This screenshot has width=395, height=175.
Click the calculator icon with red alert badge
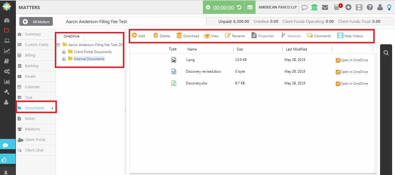[337, 7]
